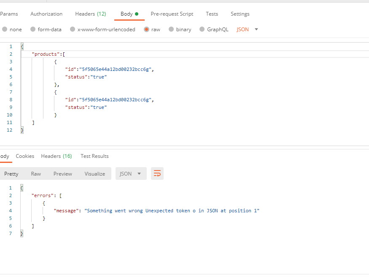This screenshot has width=369, height=279.
Task: Place cursor at opening brace on request line 1
Action: click(22, 46)
